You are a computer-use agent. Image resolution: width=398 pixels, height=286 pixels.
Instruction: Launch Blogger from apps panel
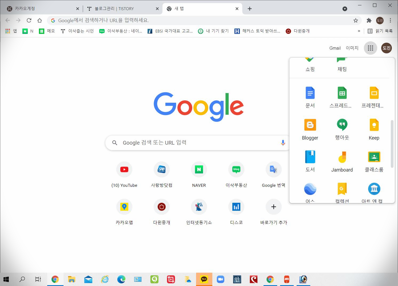tap(310, 129)
